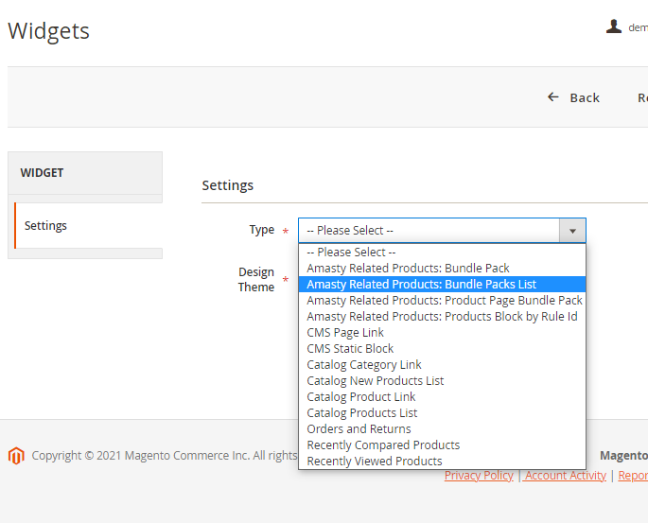
Task: Pick Catalog Product Link option
Action: 442,397
